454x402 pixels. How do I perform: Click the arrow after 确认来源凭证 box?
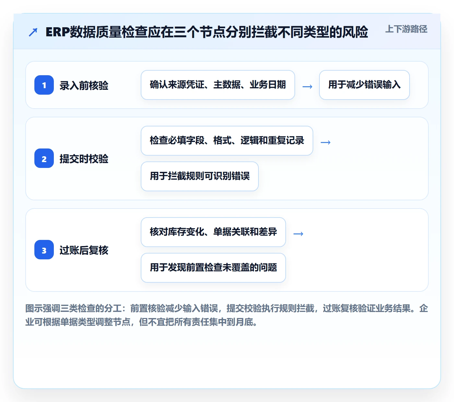tap(307, 87)
